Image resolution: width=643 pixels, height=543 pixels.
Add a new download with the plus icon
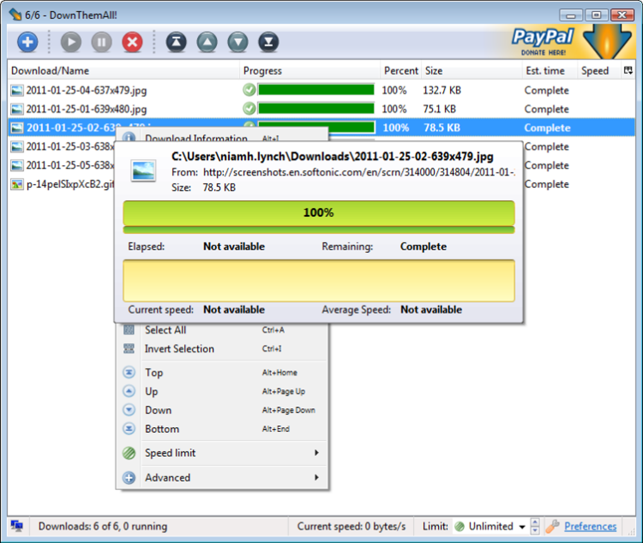coord(28,42)
